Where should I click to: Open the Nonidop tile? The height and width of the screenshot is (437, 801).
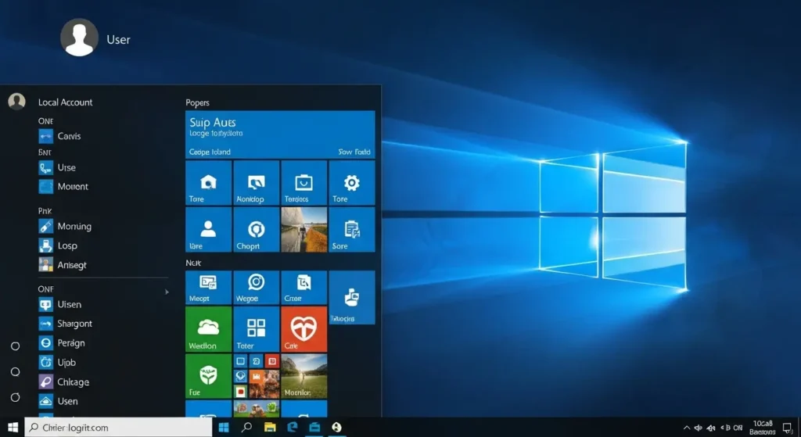(x=256, y=183)
